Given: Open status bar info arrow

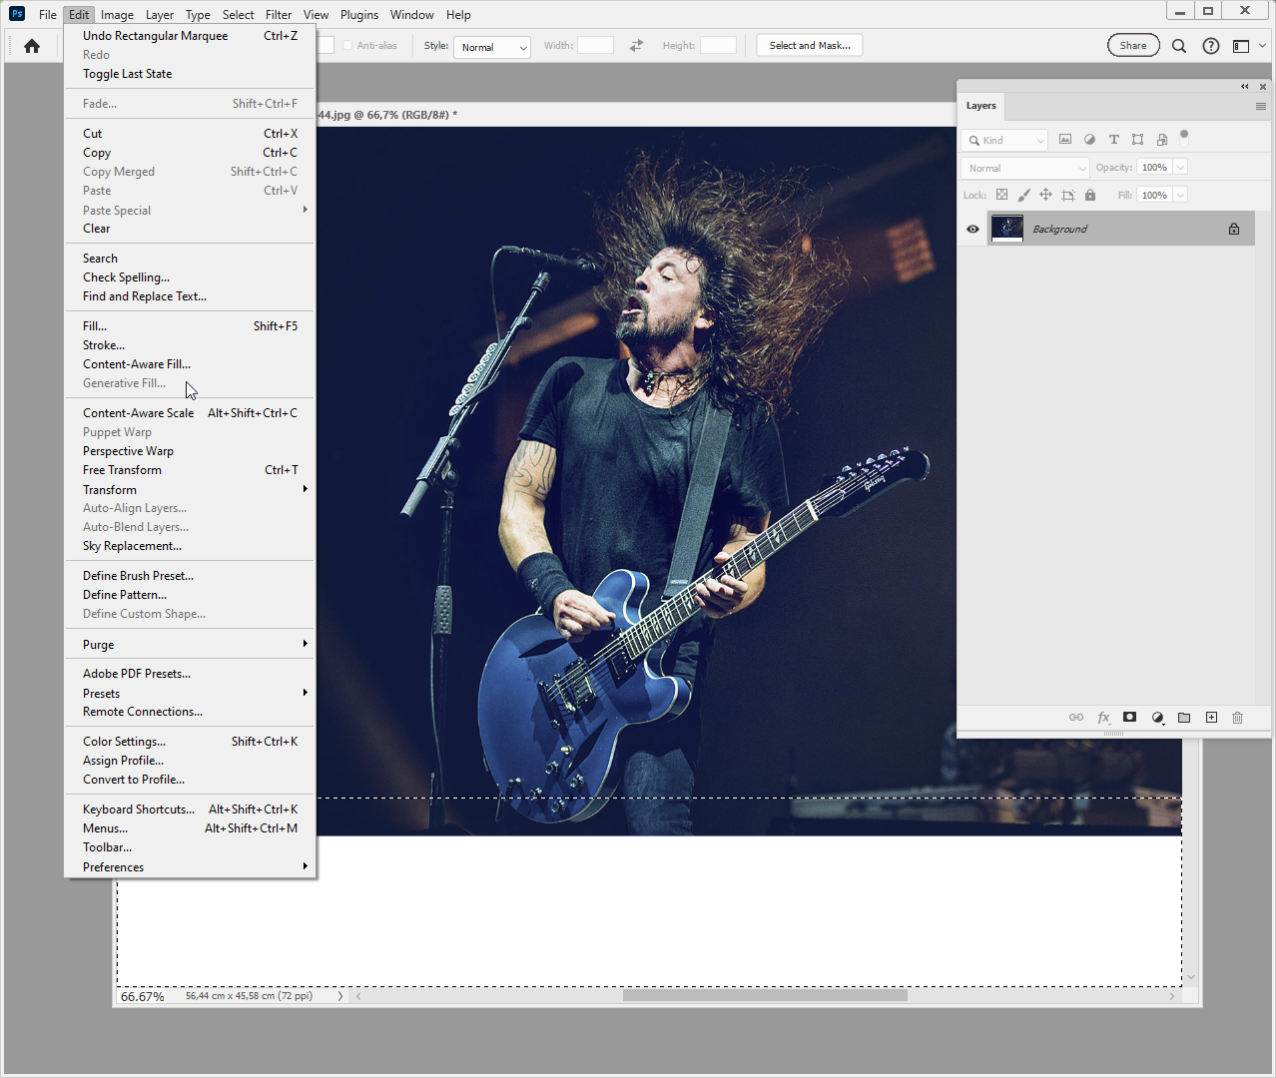Looking at the screenshot, I should 340,996.
